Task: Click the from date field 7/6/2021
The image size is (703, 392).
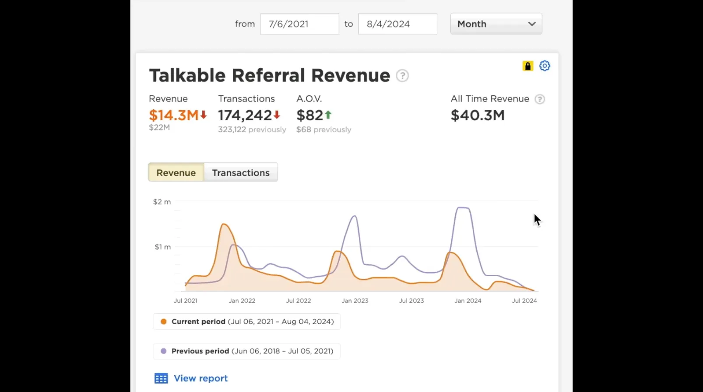Action: tap(300, 24)
